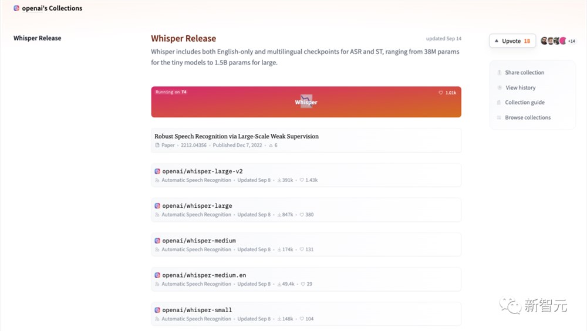
Task: Open the openai/whisper-large-v2 model
Action: [x=203, y=171]
